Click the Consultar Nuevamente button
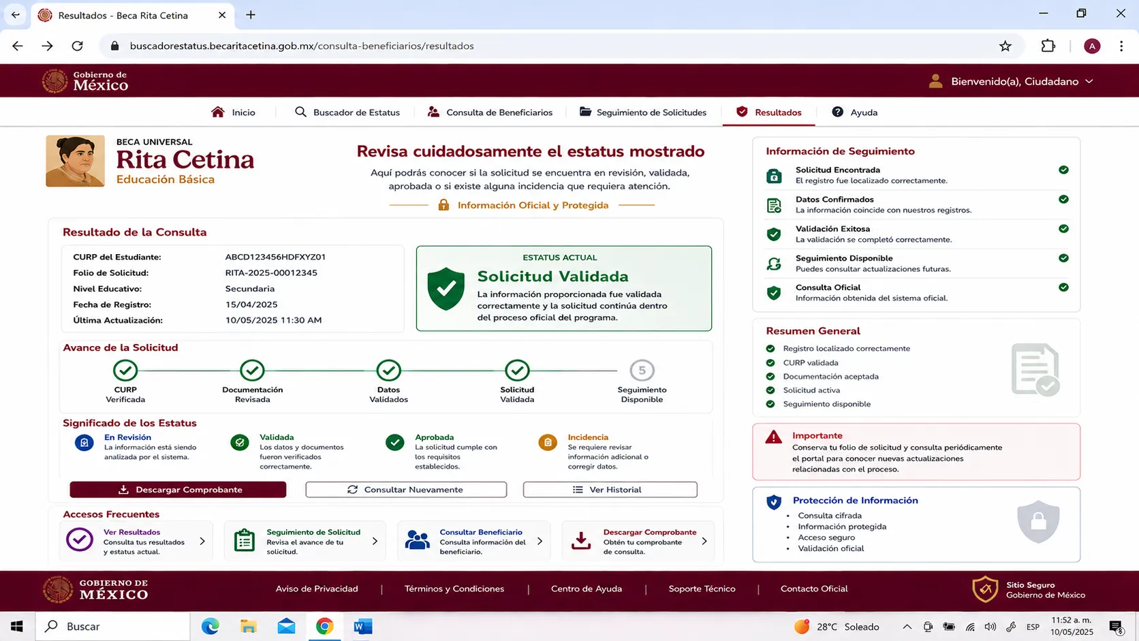Image resolution: width=1139 pixels, height=641 pixels. click(406, 489)
